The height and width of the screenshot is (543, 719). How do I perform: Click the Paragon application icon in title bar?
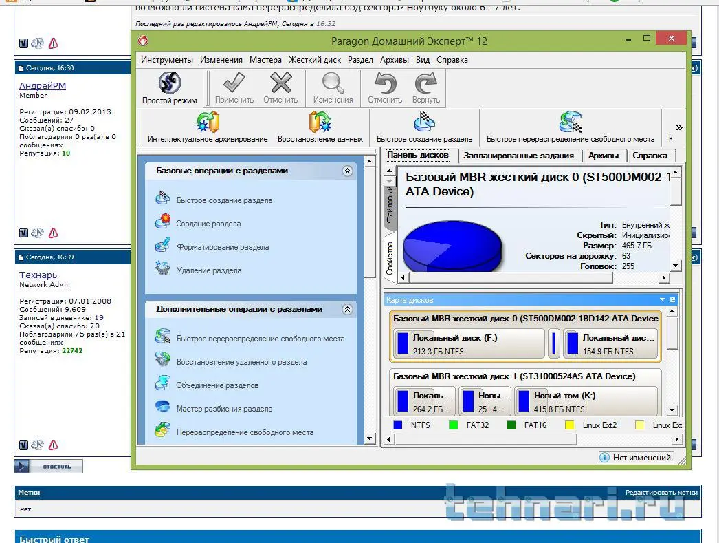(143, 41)
